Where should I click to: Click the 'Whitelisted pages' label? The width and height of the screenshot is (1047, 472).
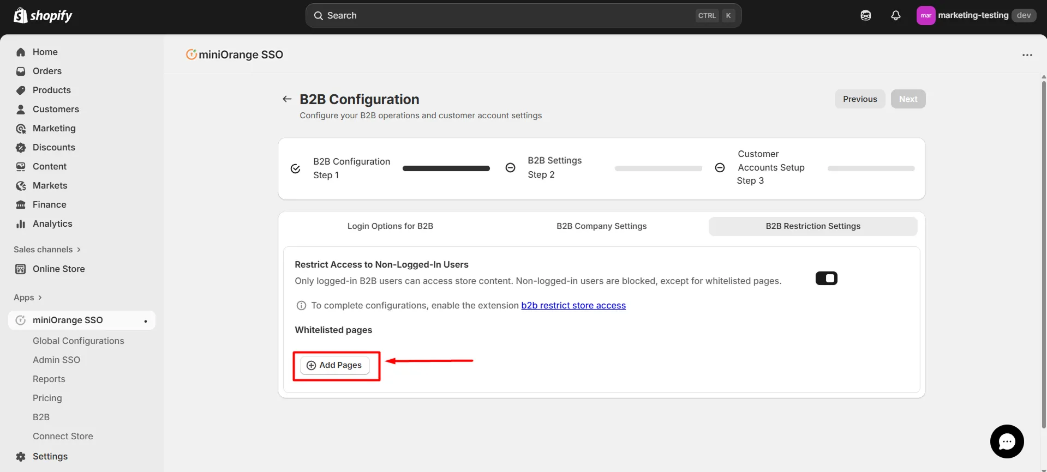333,330
